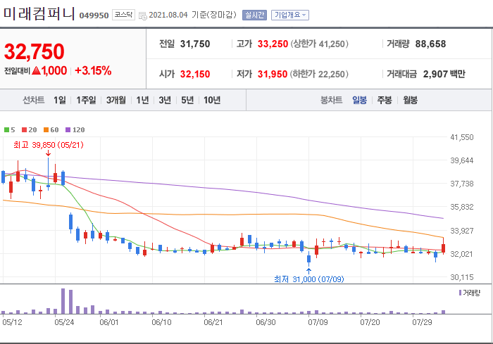Select the 10년 line chart period

coord(212,100)
